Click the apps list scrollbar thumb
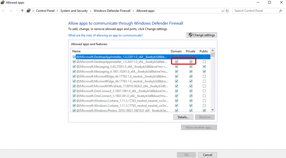Image resolution: width=286 pixels, height=158 pixels. pos(213,55)
